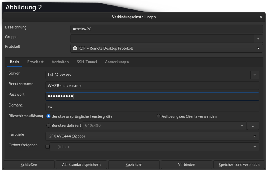Click the Bezeichnung field with Arbeits-PC
The width and height of the screenshot is (268, 172).
pos(167,29)
